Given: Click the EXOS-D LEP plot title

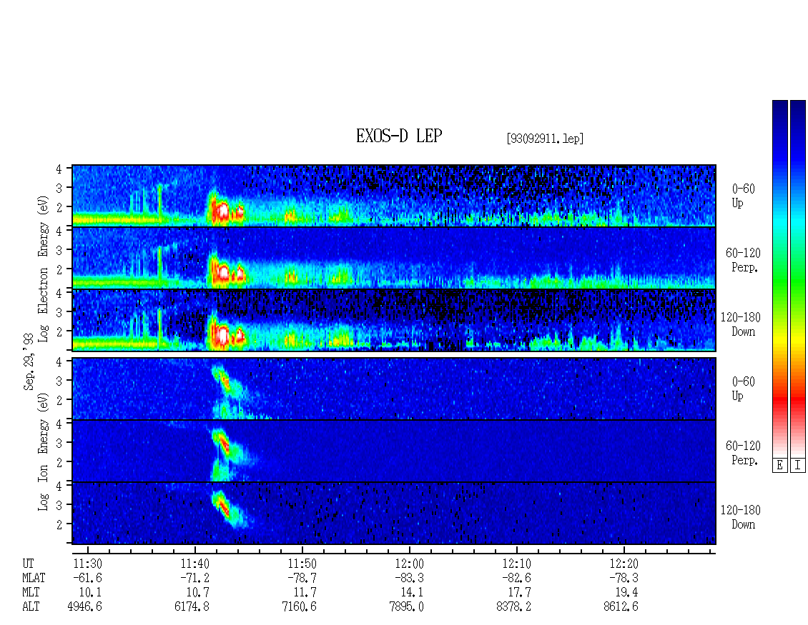Looking at the screenshot, I should coord(399,136).
